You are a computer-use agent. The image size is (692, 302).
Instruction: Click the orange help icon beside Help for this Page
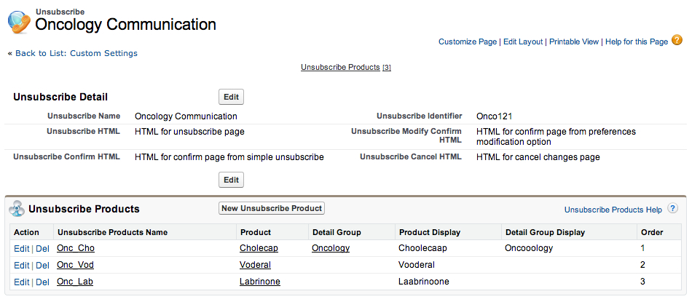pyautogui.click(x=677, y=41)
